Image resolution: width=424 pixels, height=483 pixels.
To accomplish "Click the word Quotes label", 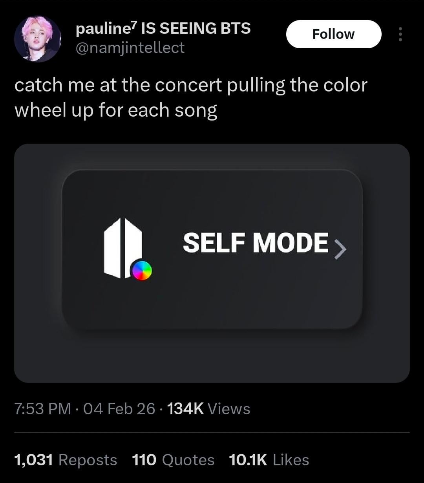I will [188, 460].
